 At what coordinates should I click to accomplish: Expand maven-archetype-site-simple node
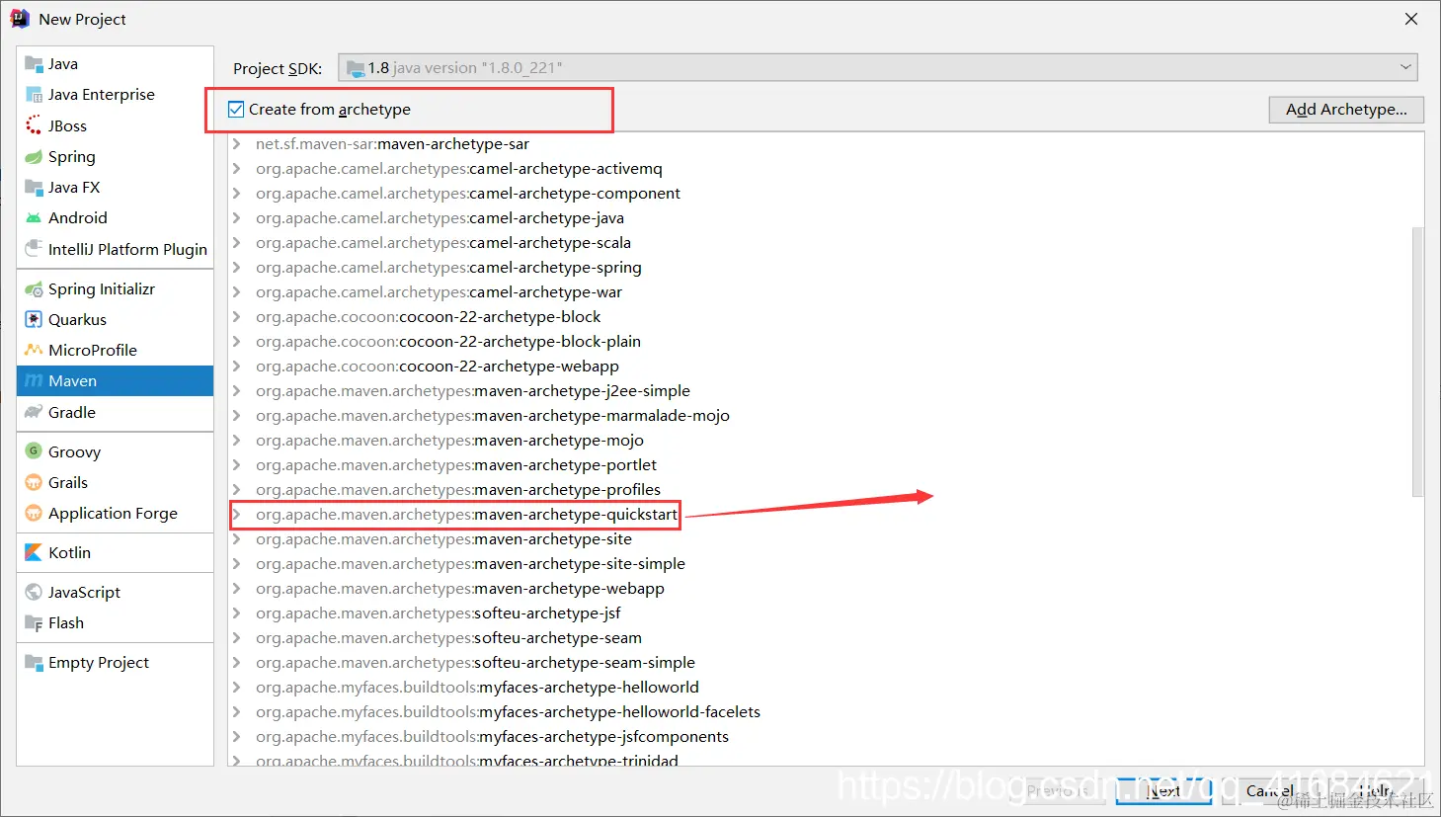point(237,563)
